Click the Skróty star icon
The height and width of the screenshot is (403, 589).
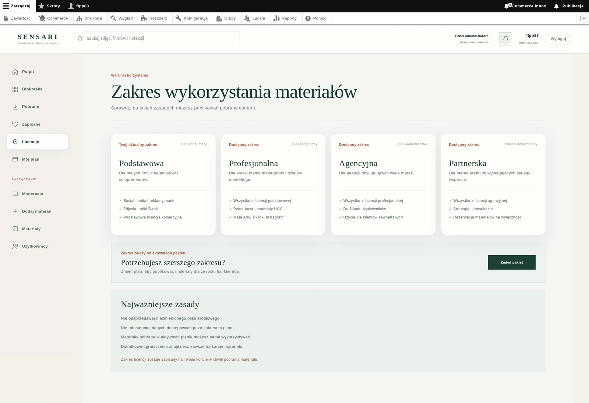pyautogui.click(x=42, y=6)
